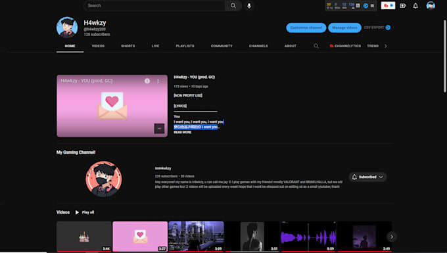Open the VIDEOS tab

(x=98, y=46)
